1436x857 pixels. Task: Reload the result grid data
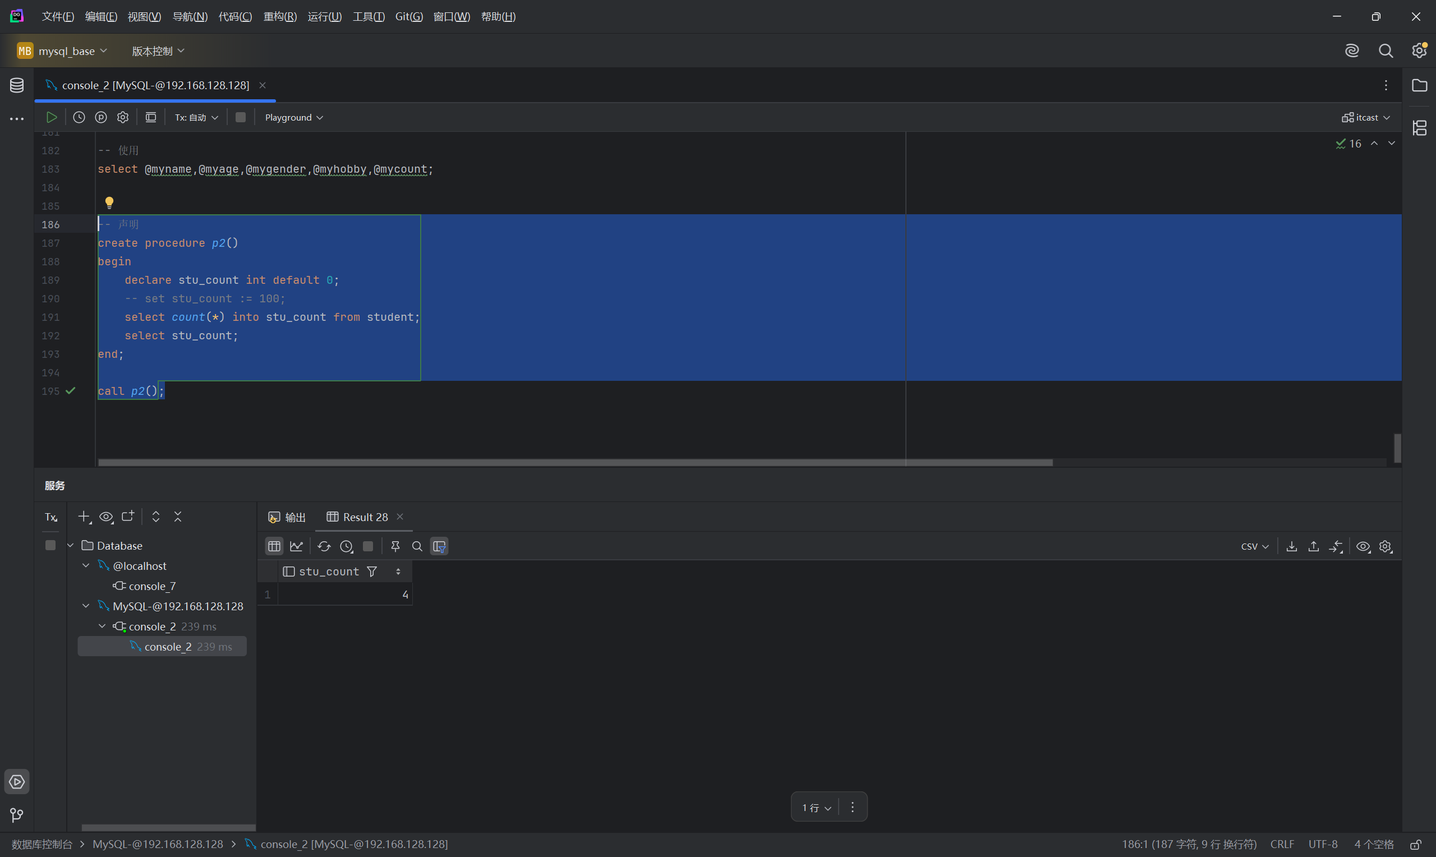click(x=324, y=546)
